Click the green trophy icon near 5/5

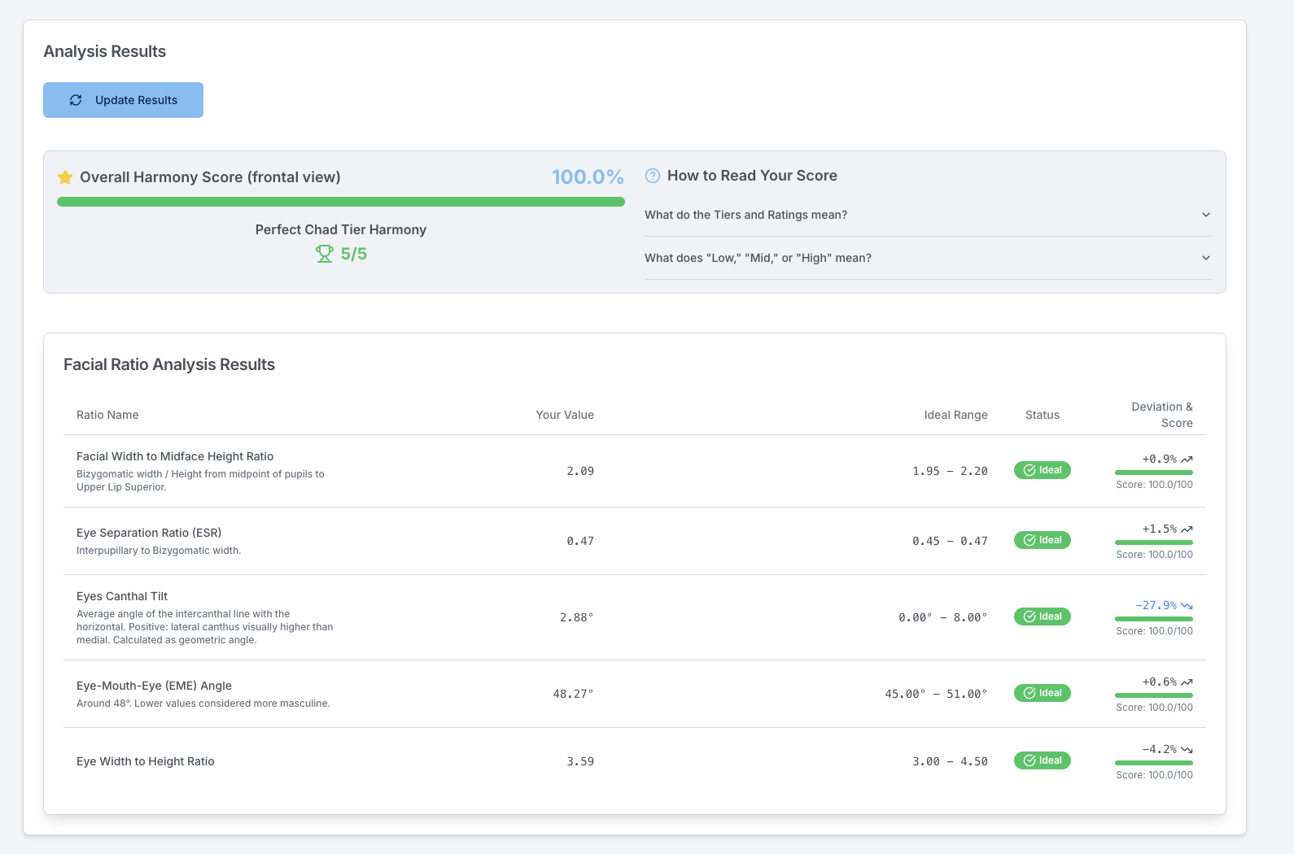(325, 254)
